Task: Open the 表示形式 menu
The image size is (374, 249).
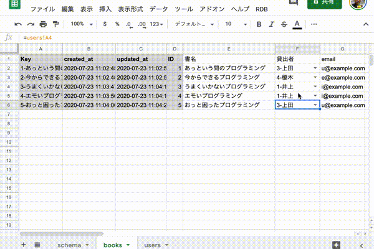Action: click(130, 9)
